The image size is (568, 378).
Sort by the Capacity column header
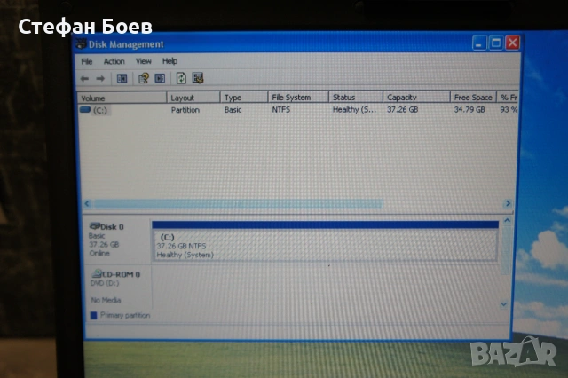coord(416,98)
